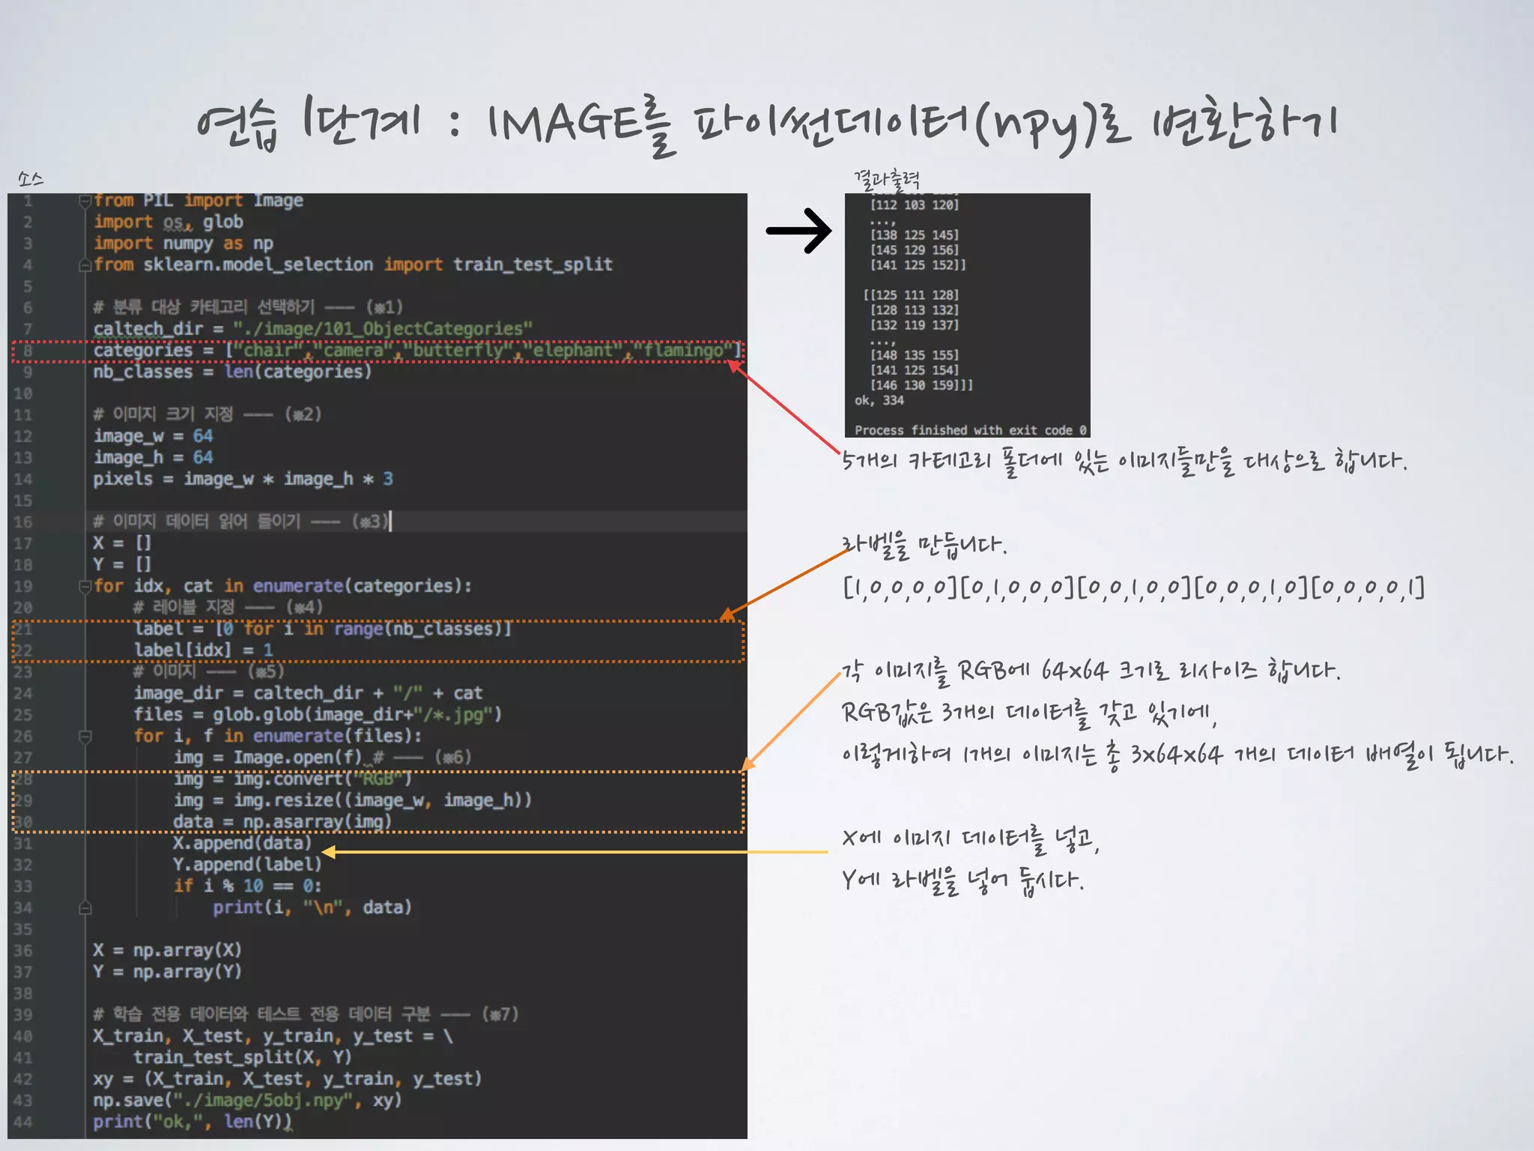Select 'train_test_split' in the sklearn import line
The width and height of the screenshot is (1534, 1151).
[533, 265]
